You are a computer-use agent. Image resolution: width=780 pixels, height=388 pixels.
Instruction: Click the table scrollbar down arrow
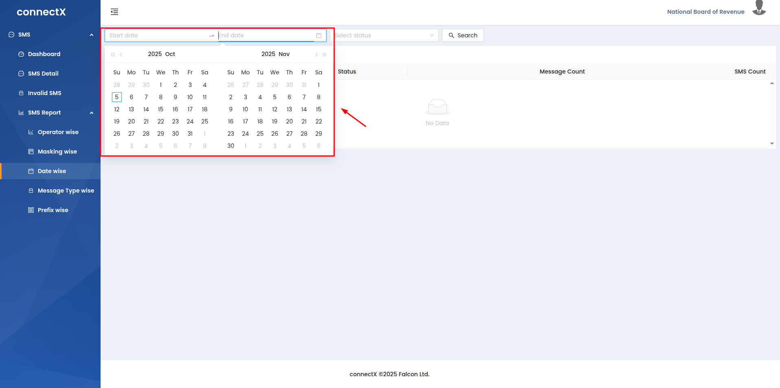pyautogui.click(x=772, y=144)
